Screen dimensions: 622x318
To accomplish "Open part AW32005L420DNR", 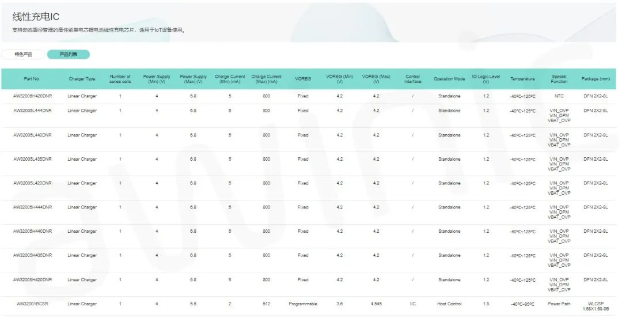I will click(32, 183).
